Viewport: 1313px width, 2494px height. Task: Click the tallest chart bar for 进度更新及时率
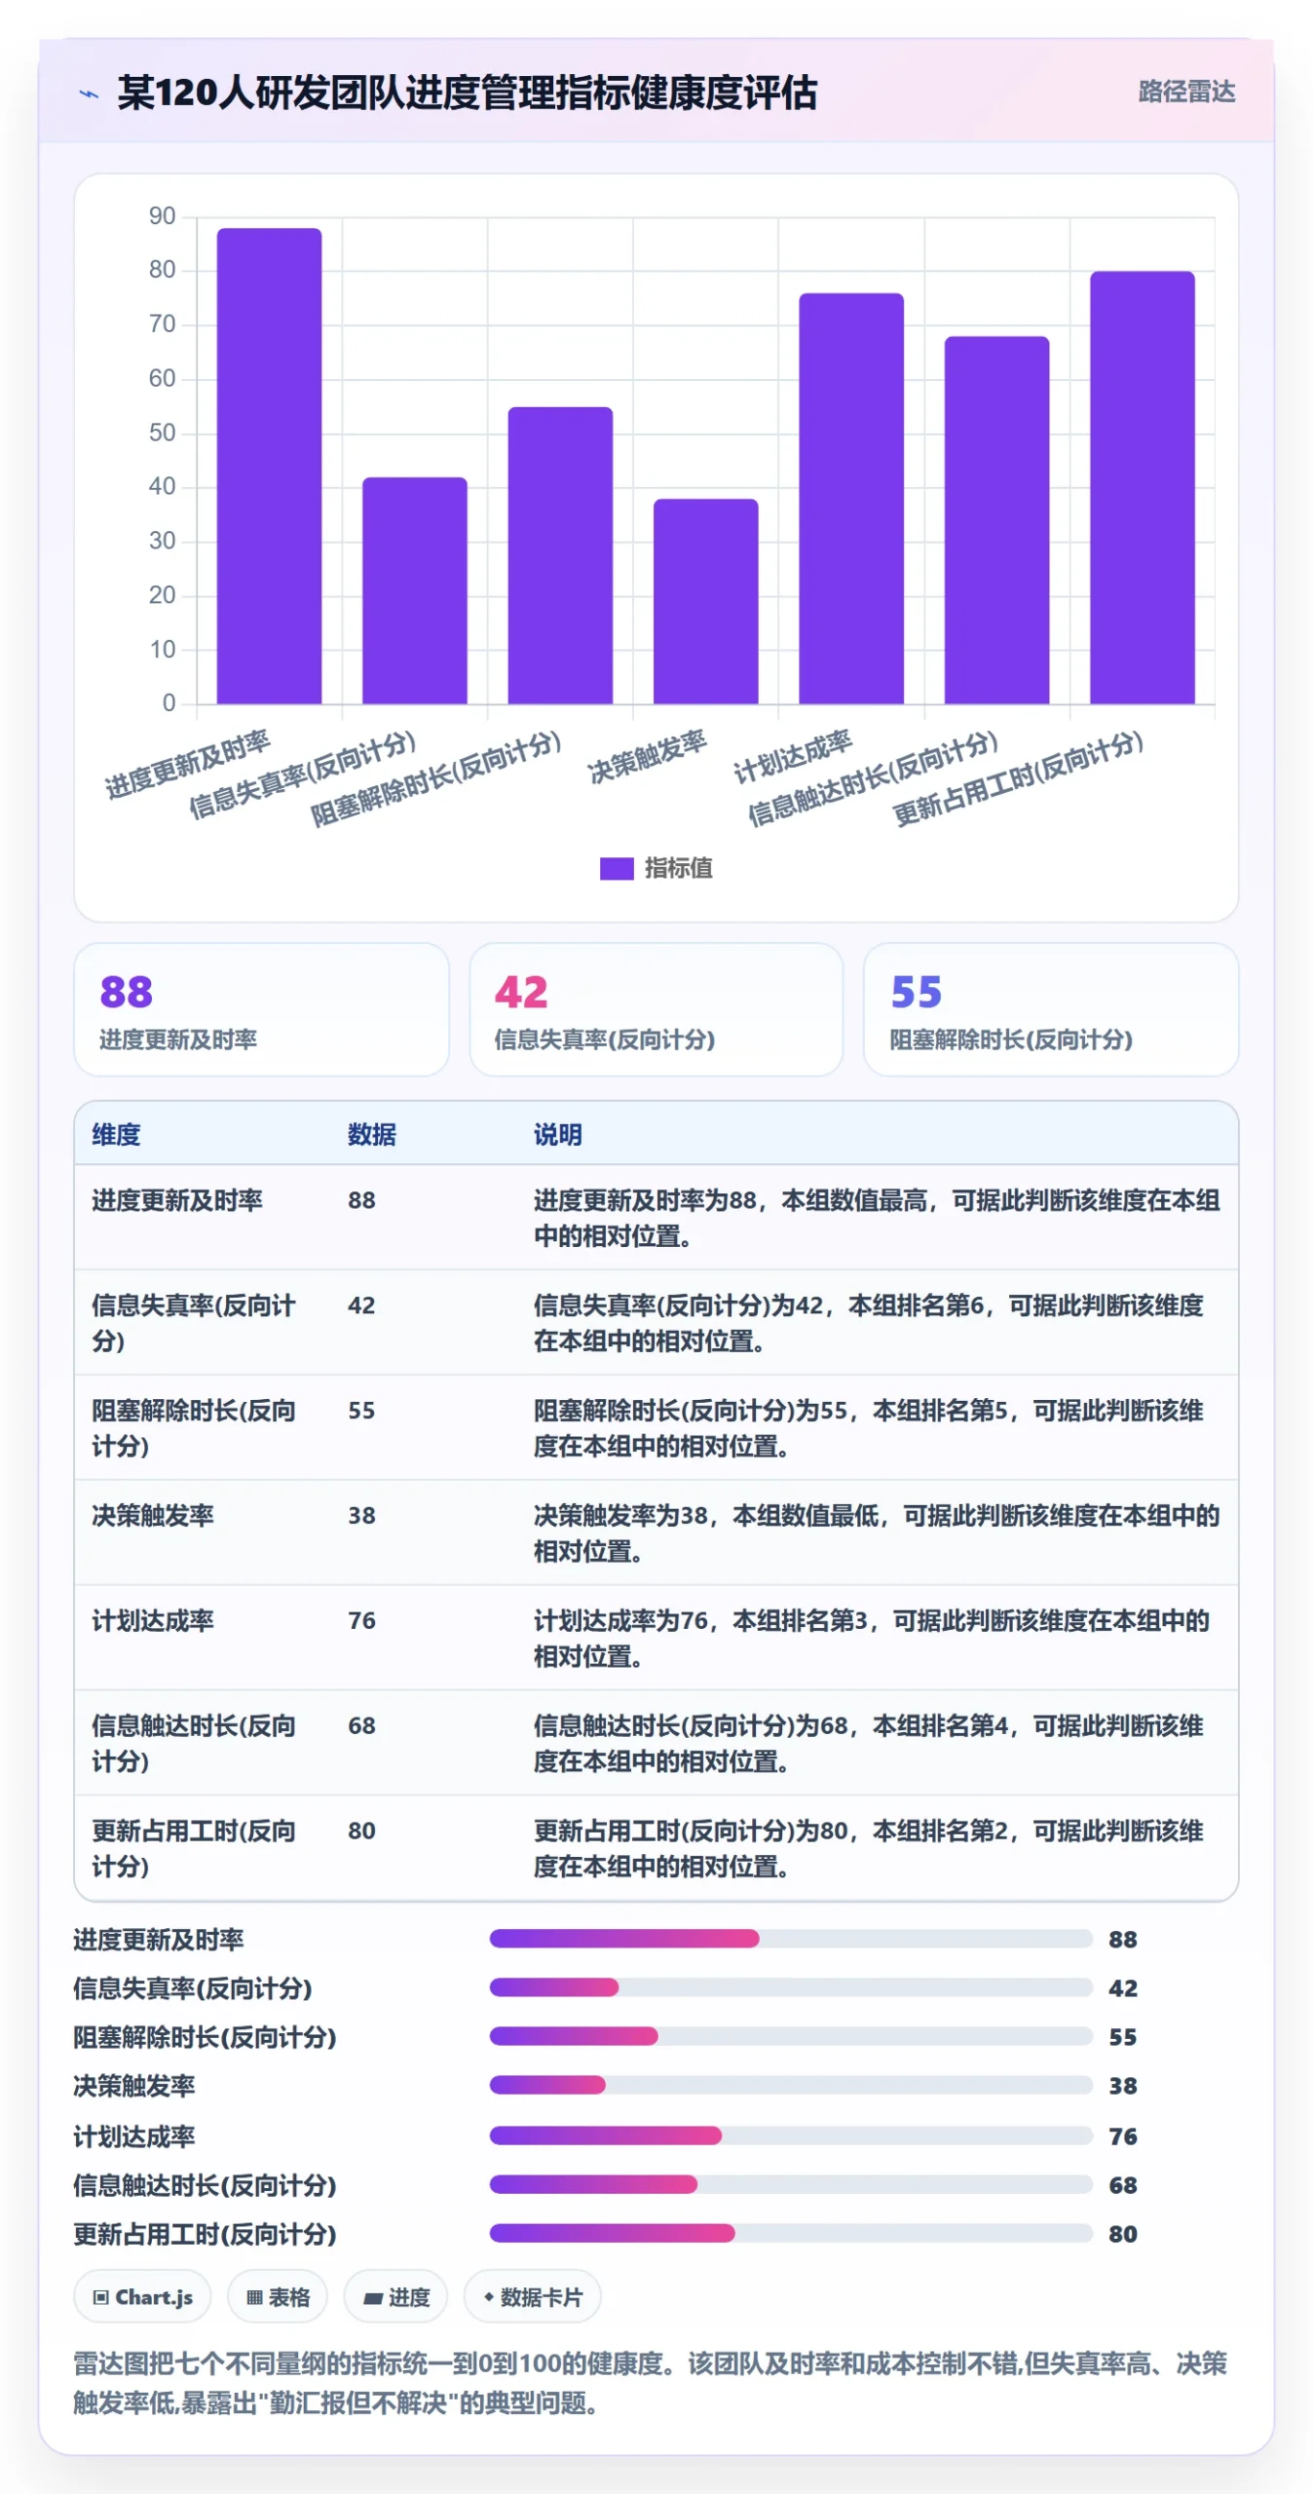coord(269,466)
